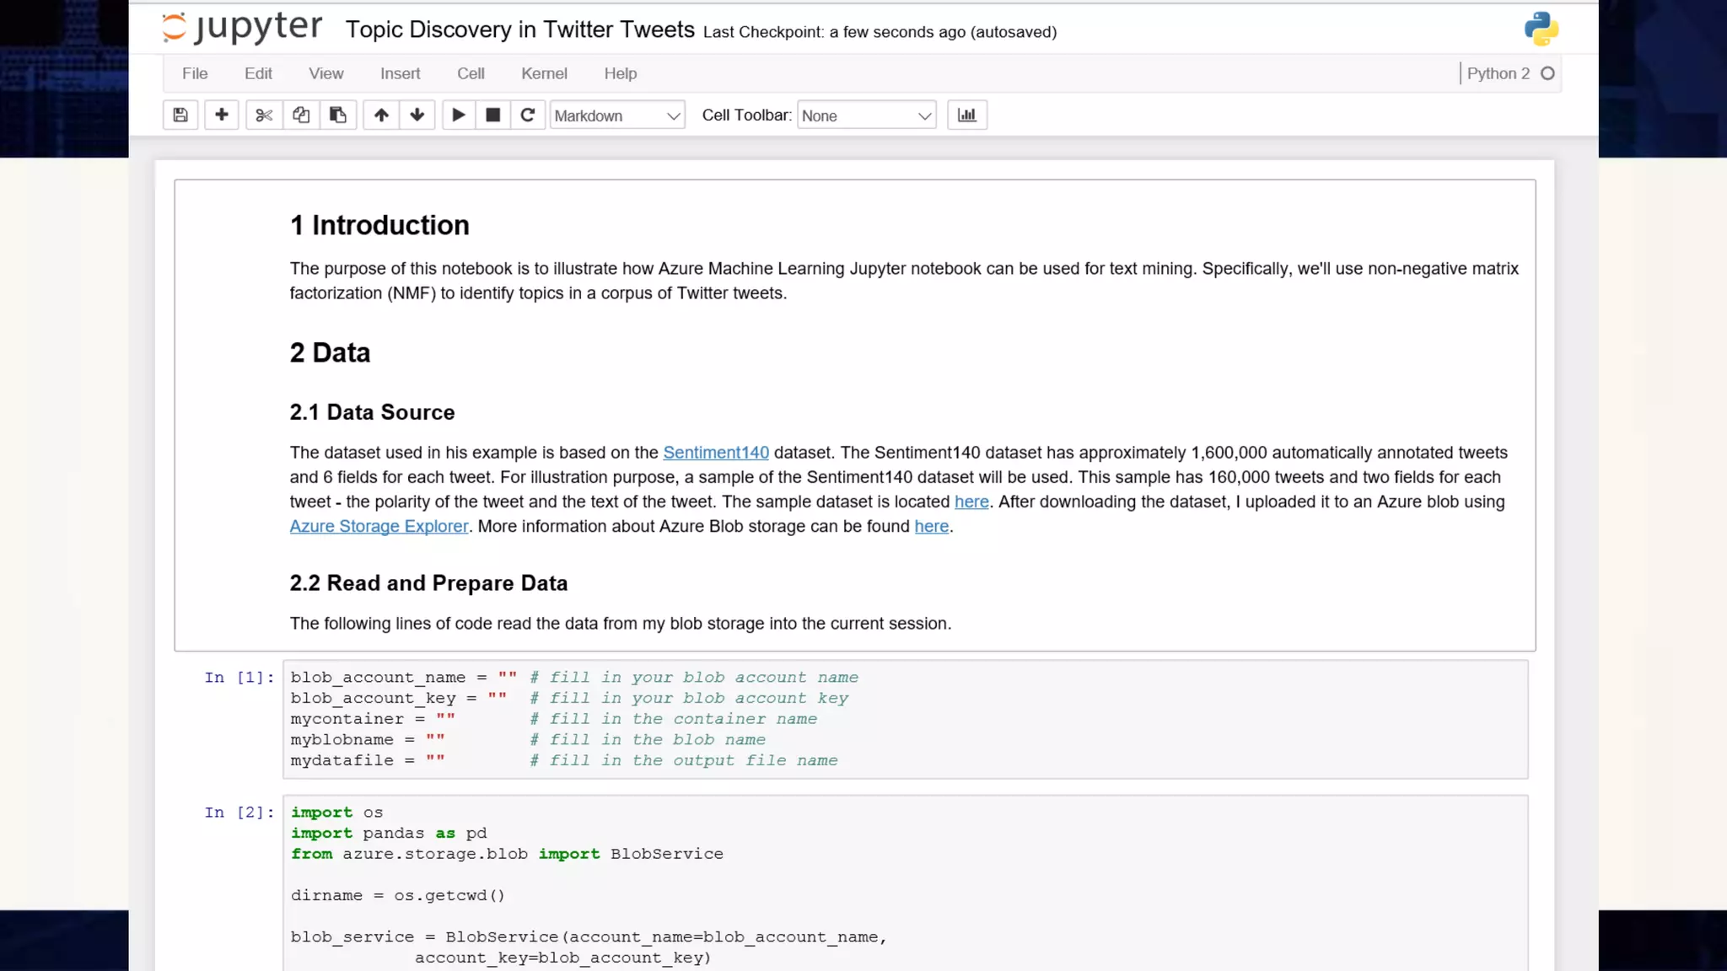The height and width of the screenshot is (971, 1727).
Task: Insert a cell below with plus icon
Action: [221, 115]
